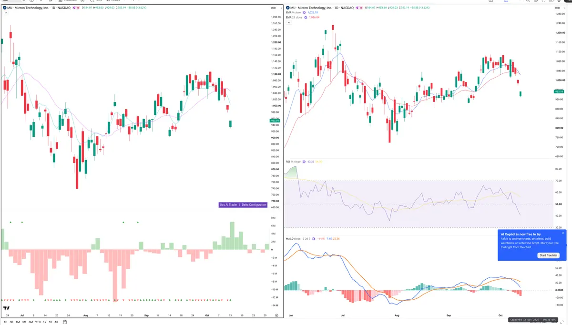Click the TradingView logo on left chart
The height and width of the screenshot is (325, 572).
click(x=7, y=308)
